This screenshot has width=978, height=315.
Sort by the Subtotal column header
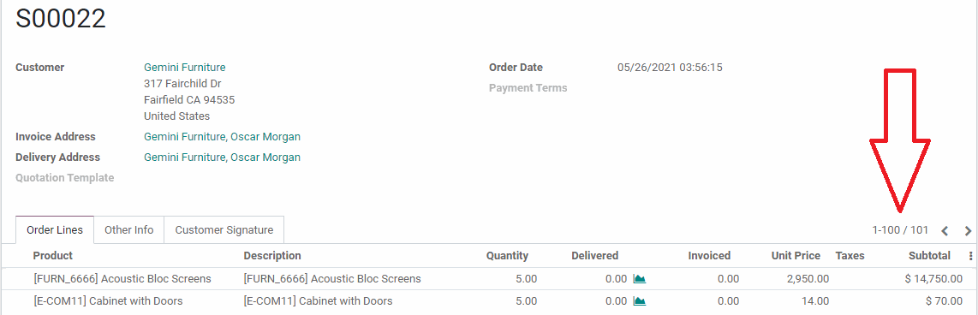(929, 256)
